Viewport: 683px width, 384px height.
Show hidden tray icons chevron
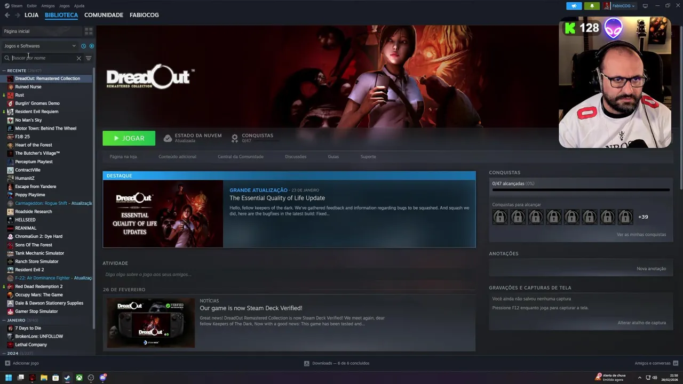click(640, 378)
